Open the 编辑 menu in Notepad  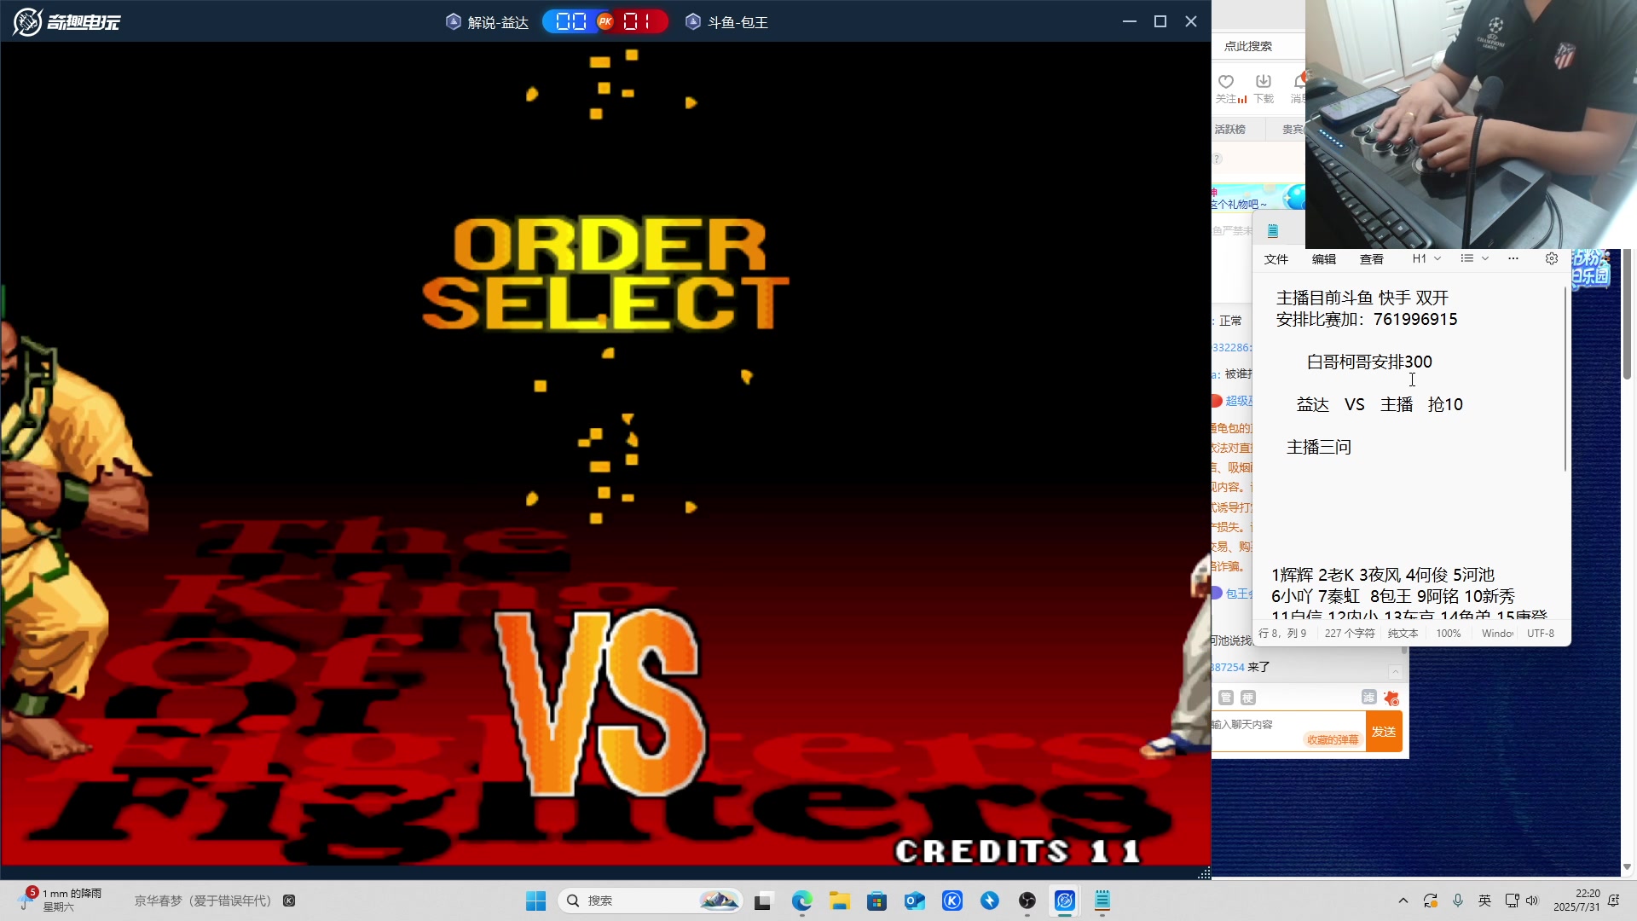click(1324, 259)
